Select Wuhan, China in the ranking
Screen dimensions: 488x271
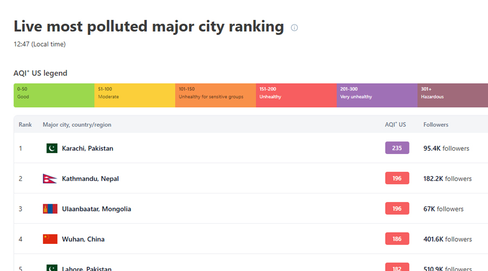click(83, 240)
